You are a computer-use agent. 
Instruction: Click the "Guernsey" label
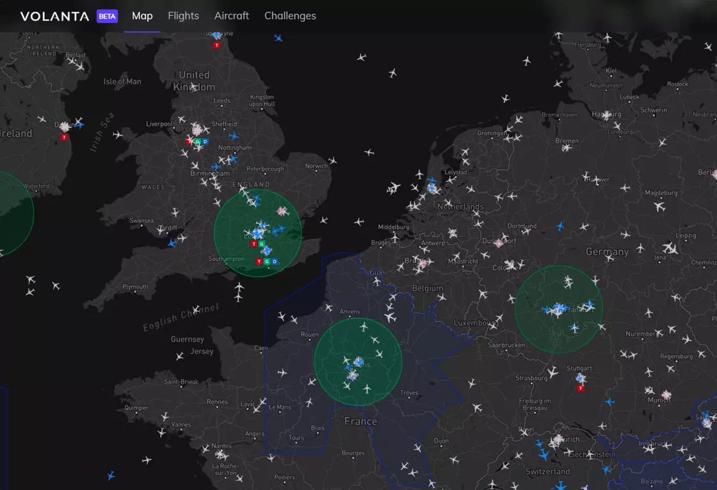tap(188, 339)
